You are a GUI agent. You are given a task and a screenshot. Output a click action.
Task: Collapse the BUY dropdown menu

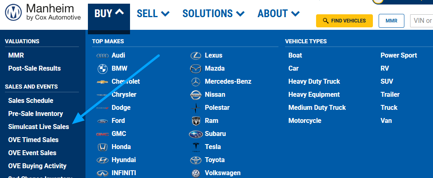[109, 13]
